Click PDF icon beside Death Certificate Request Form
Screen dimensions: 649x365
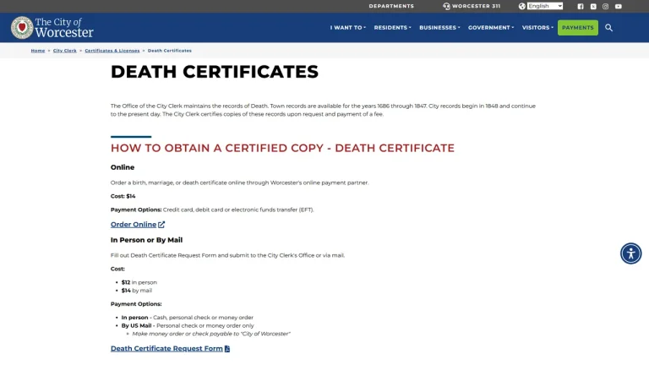tap(227, 348)
